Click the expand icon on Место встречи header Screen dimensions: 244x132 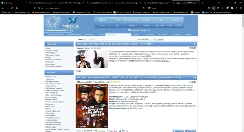(x=195, y=77)
